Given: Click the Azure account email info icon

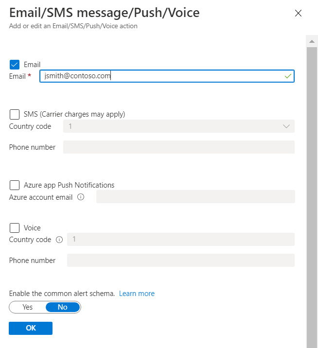Looking at the screenshot, I should click(x=81, y=197).
